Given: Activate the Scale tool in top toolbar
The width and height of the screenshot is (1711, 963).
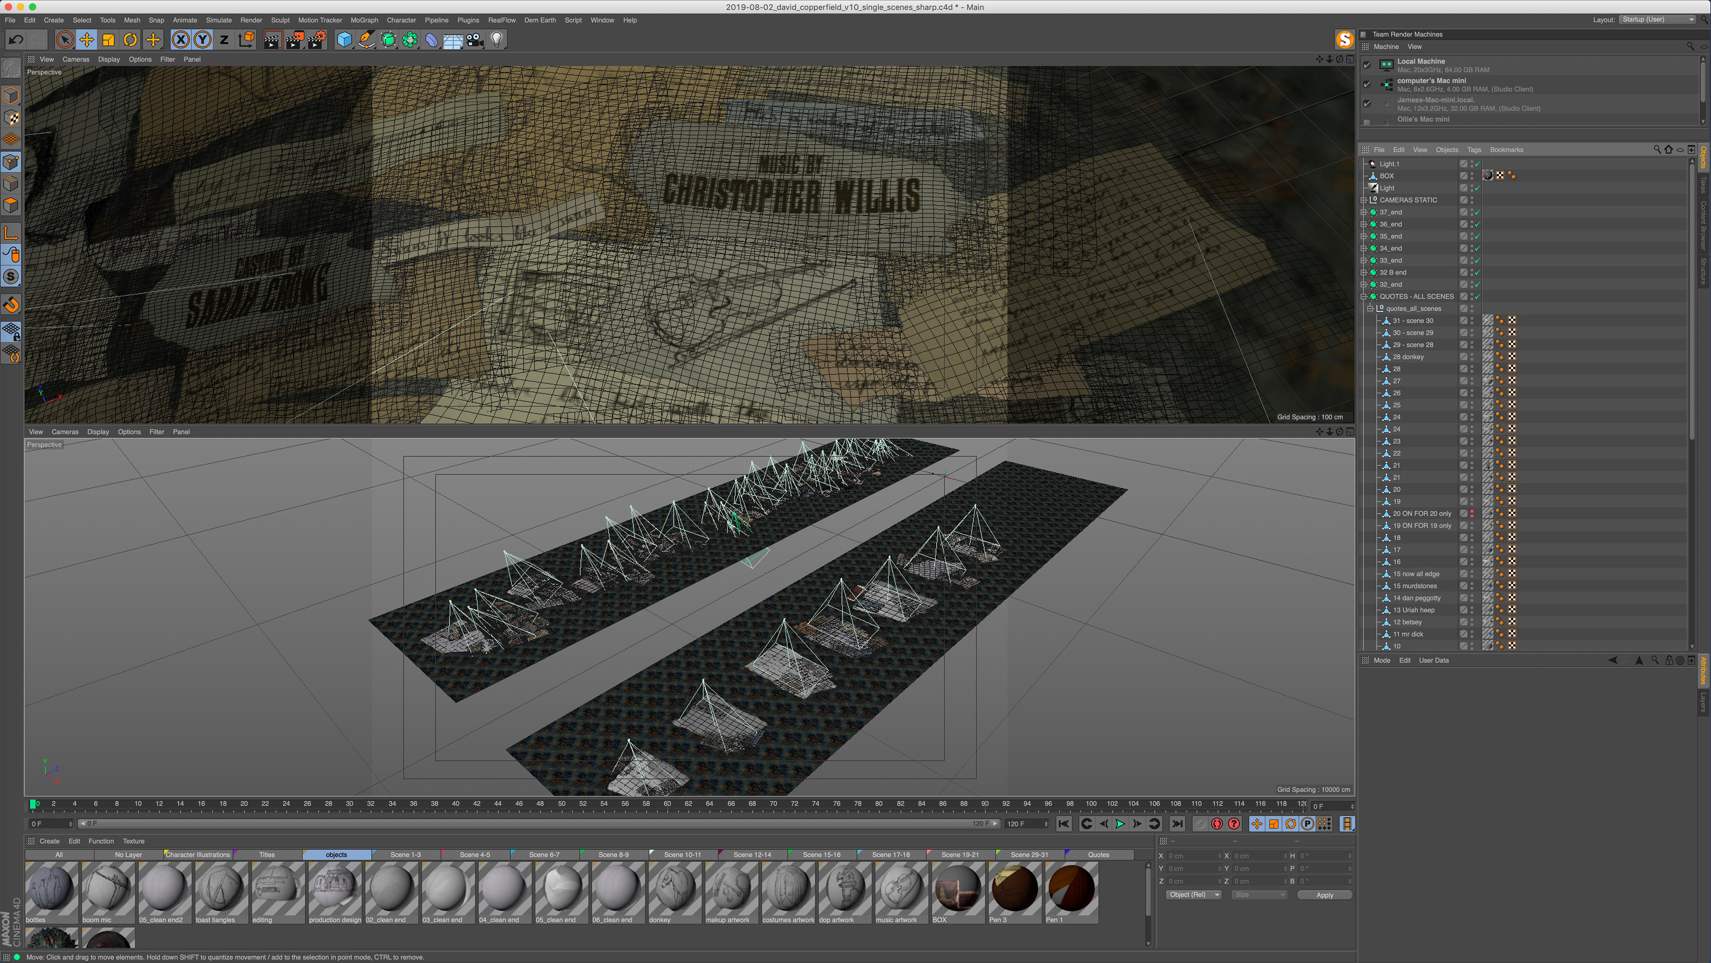Looking at the screenshot, I should click(x=108, y=40).
